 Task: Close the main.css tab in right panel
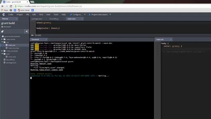point(171,40)
